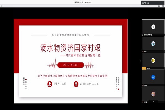Click the microphone icon of bottom participant

(143, 102)
